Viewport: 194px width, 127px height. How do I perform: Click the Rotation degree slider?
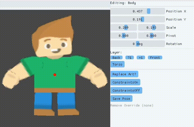(x=137, y=44)
